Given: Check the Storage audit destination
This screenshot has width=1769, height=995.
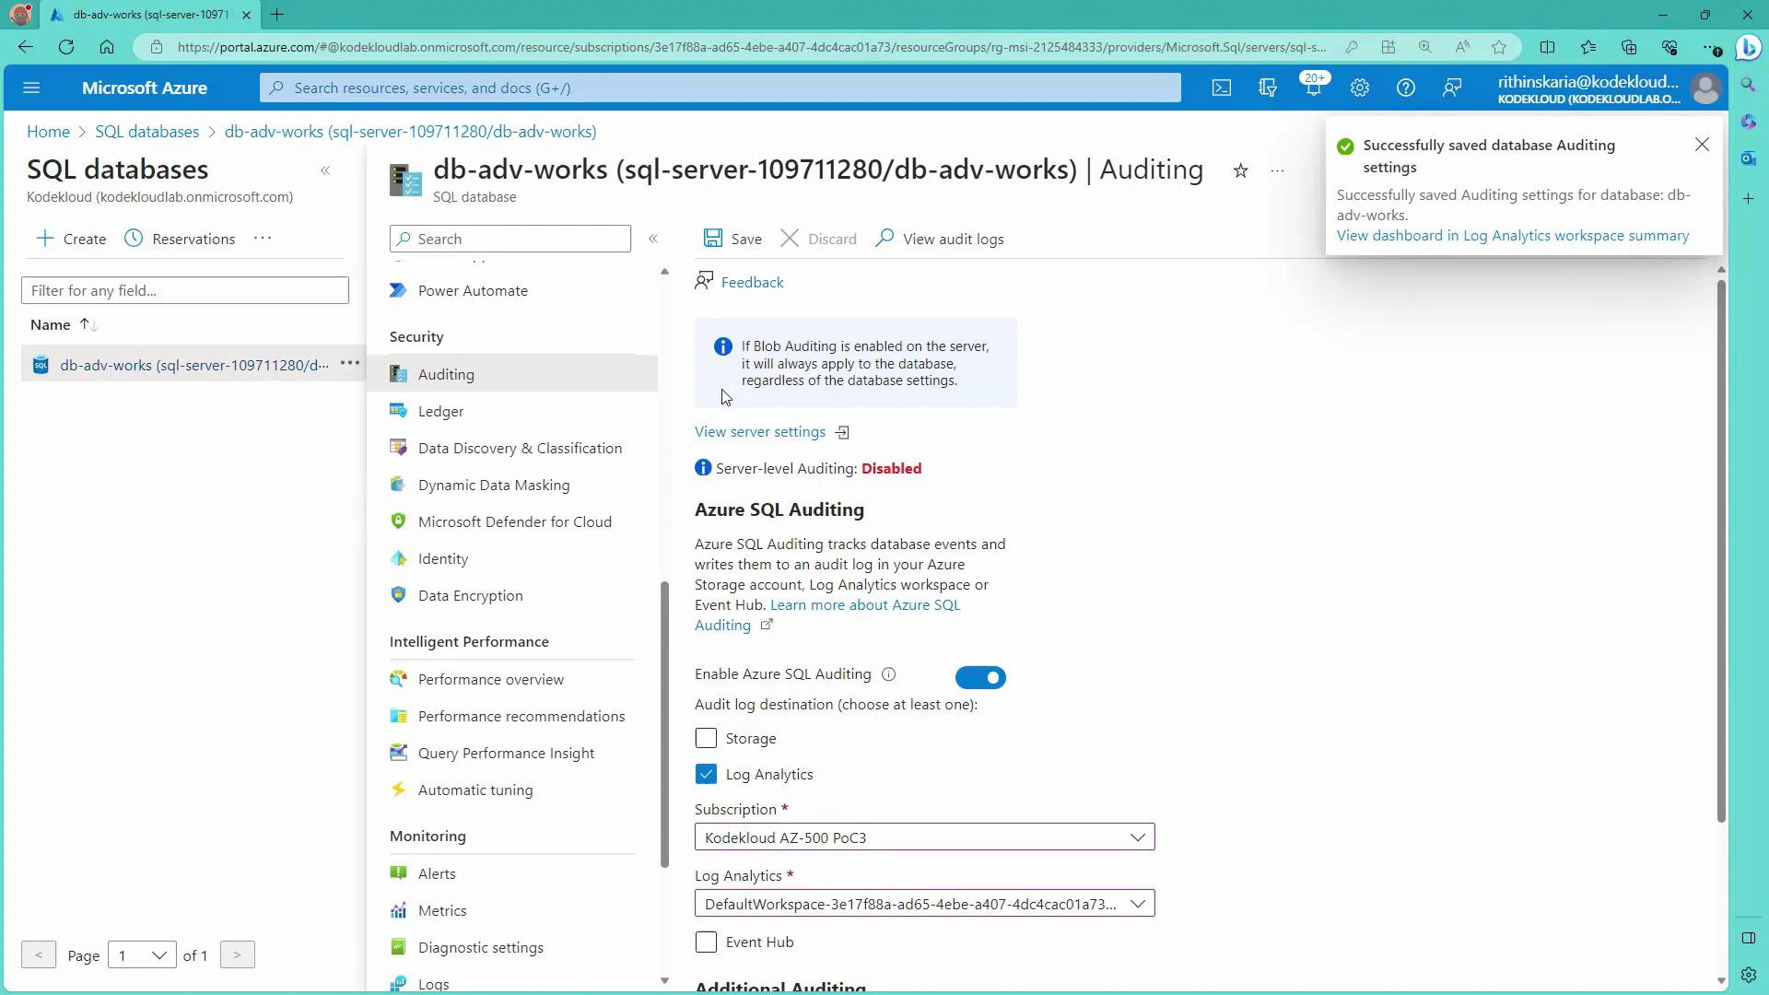Looking at the screenshot, I should click(706, 737).
